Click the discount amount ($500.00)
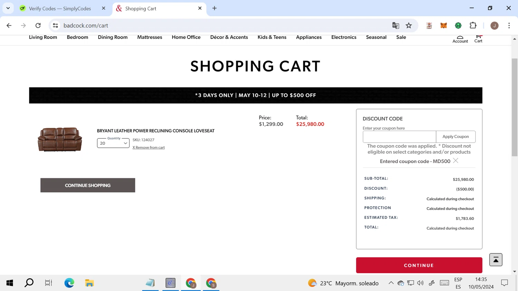The image size is (518, 291). (465, 189)
